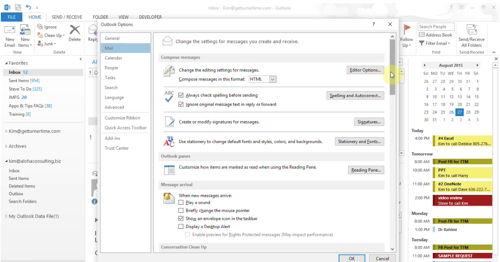This screenshot has width=500, height=262.
Task: Click the Send/Receive icon in Quick Access Toolbar
Action: coord(17,7)
